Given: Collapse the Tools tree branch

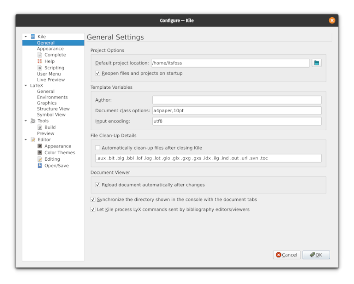Looking at the screenshot, I should pos(27,121).
